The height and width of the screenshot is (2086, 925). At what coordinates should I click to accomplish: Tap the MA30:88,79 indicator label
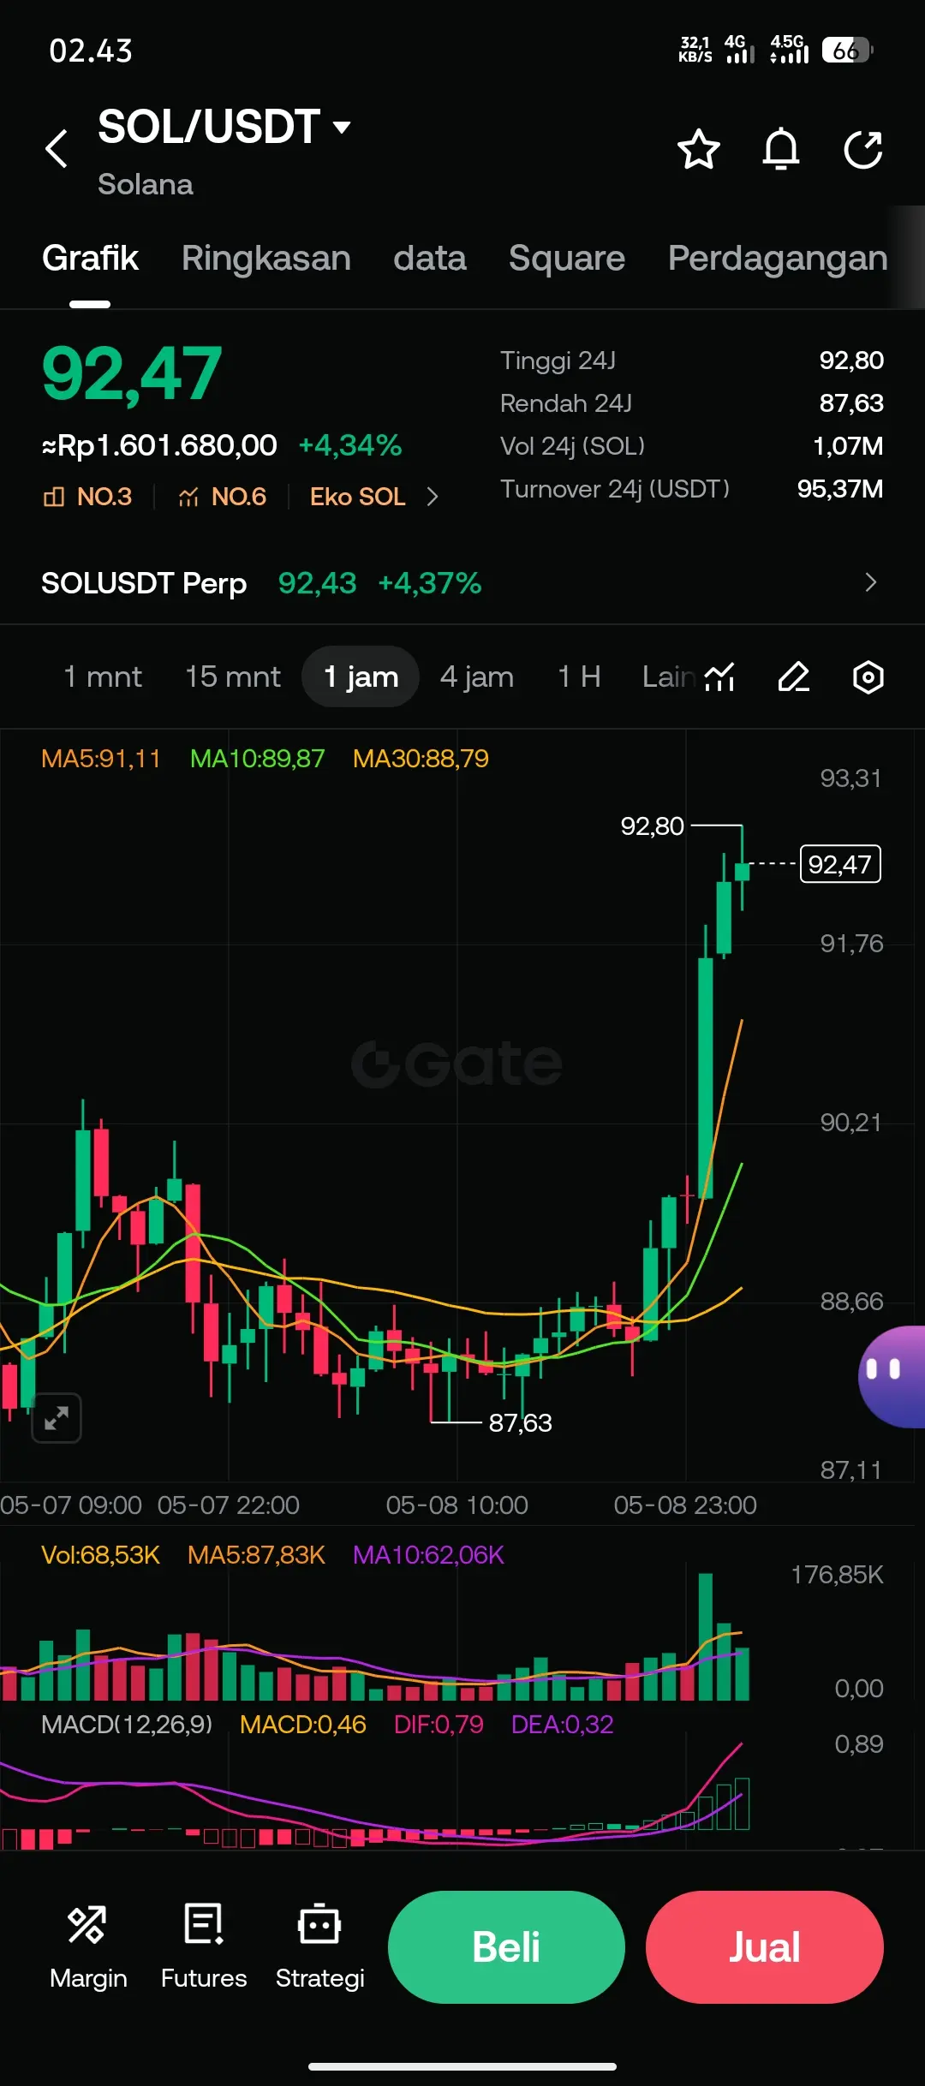click(x=421, y=759)
